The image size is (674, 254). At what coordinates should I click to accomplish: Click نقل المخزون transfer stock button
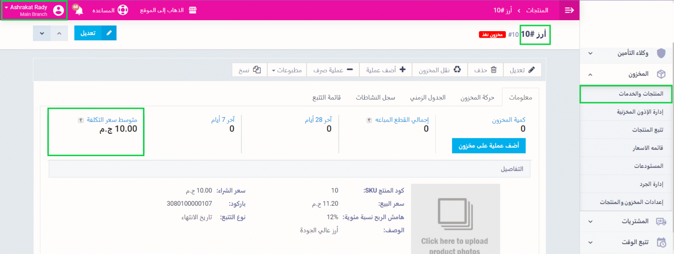[440, 70]
